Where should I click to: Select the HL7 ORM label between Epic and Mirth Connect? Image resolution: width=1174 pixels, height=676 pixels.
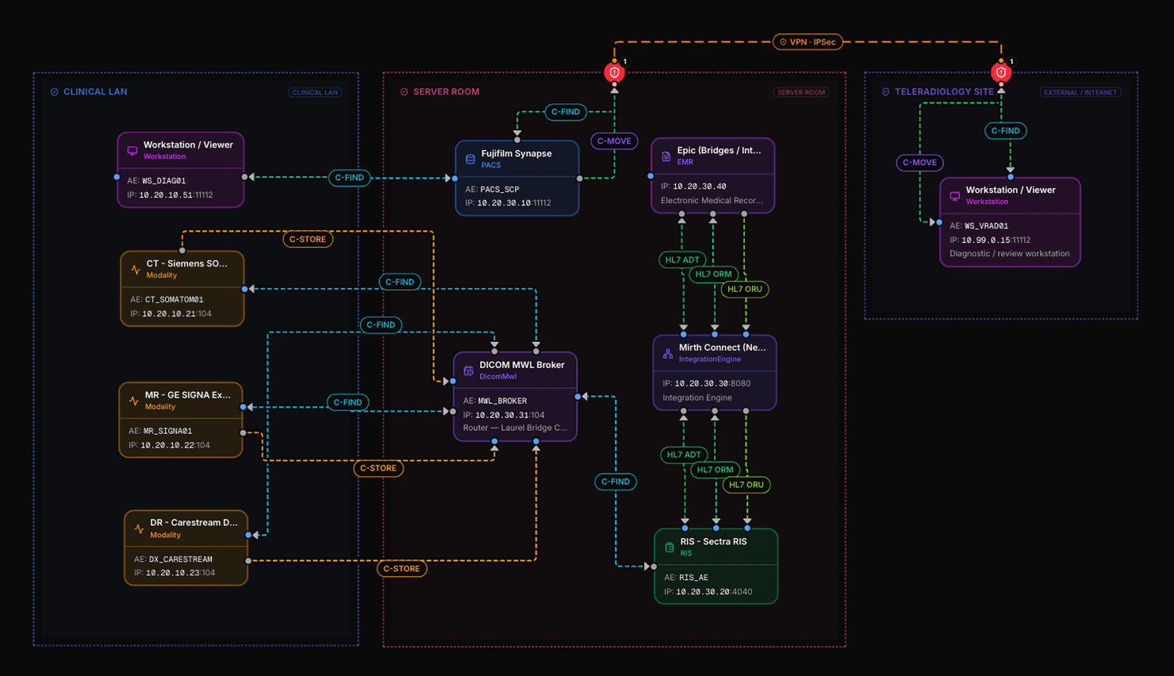click(714, 275)
